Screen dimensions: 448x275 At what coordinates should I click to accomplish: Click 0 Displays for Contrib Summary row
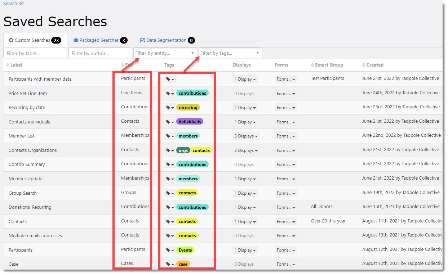point(244,164)
